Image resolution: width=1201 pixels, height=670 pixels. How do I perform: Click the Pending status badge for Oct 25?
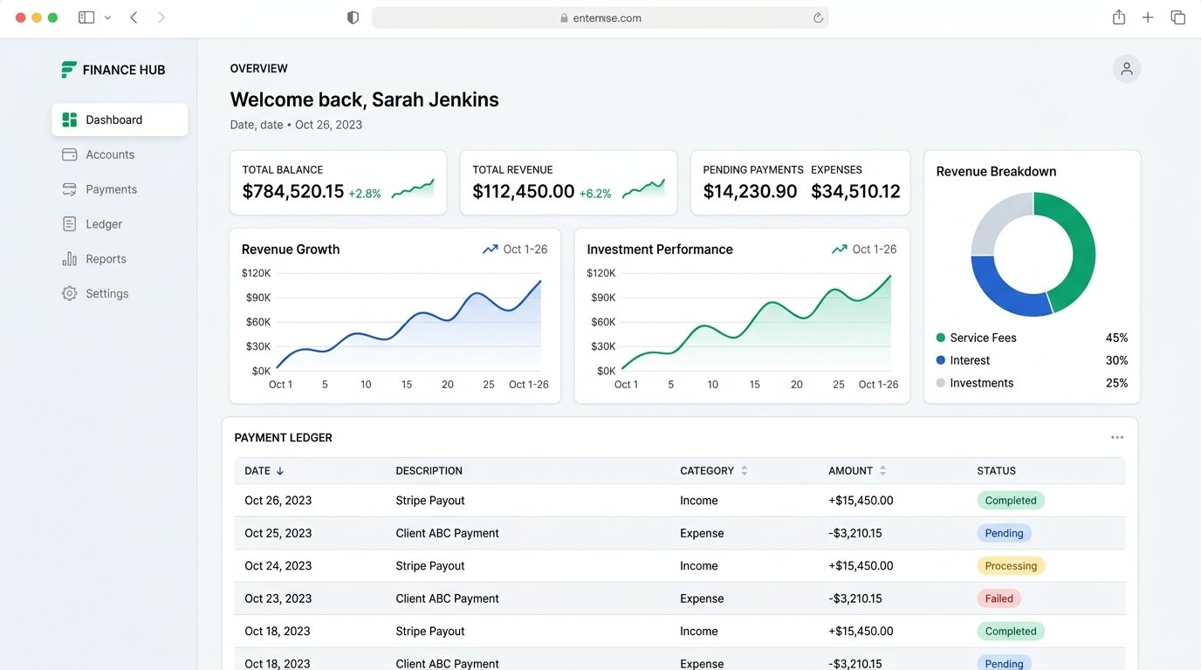pyautogui.click(x=1004, y=533)
